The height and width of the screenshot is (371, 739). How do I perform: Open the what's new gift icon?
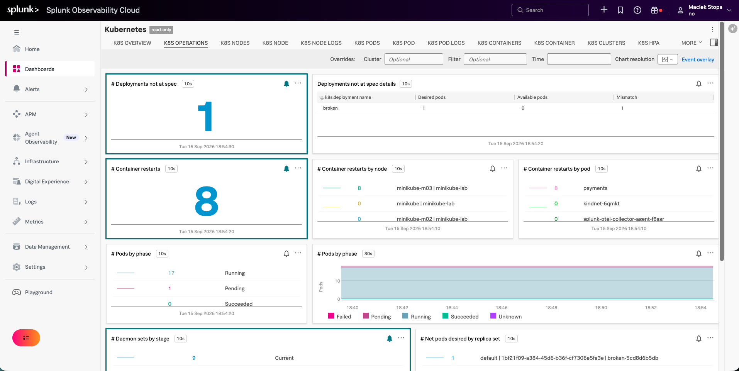pyautogui.click(x=654, y=10)
